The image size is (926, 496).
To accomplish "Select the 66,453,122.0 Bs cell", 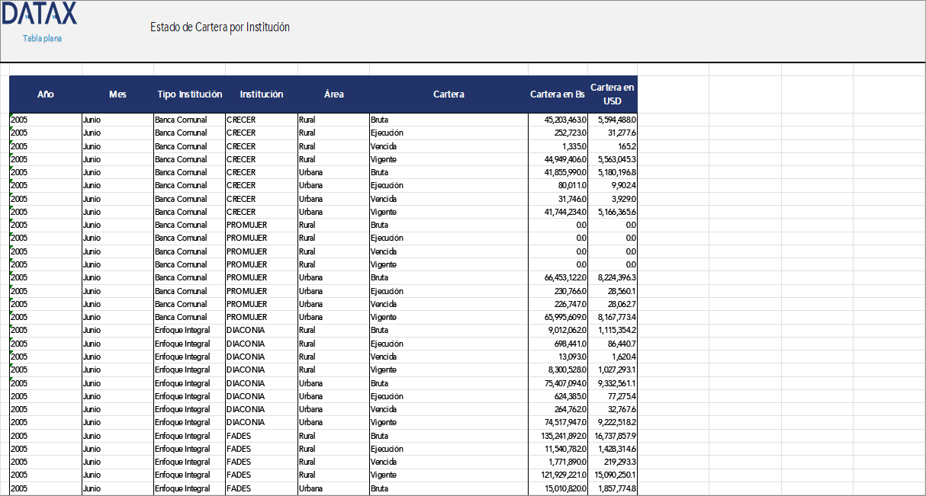I will pyautogui.click(x=559, y=277).
